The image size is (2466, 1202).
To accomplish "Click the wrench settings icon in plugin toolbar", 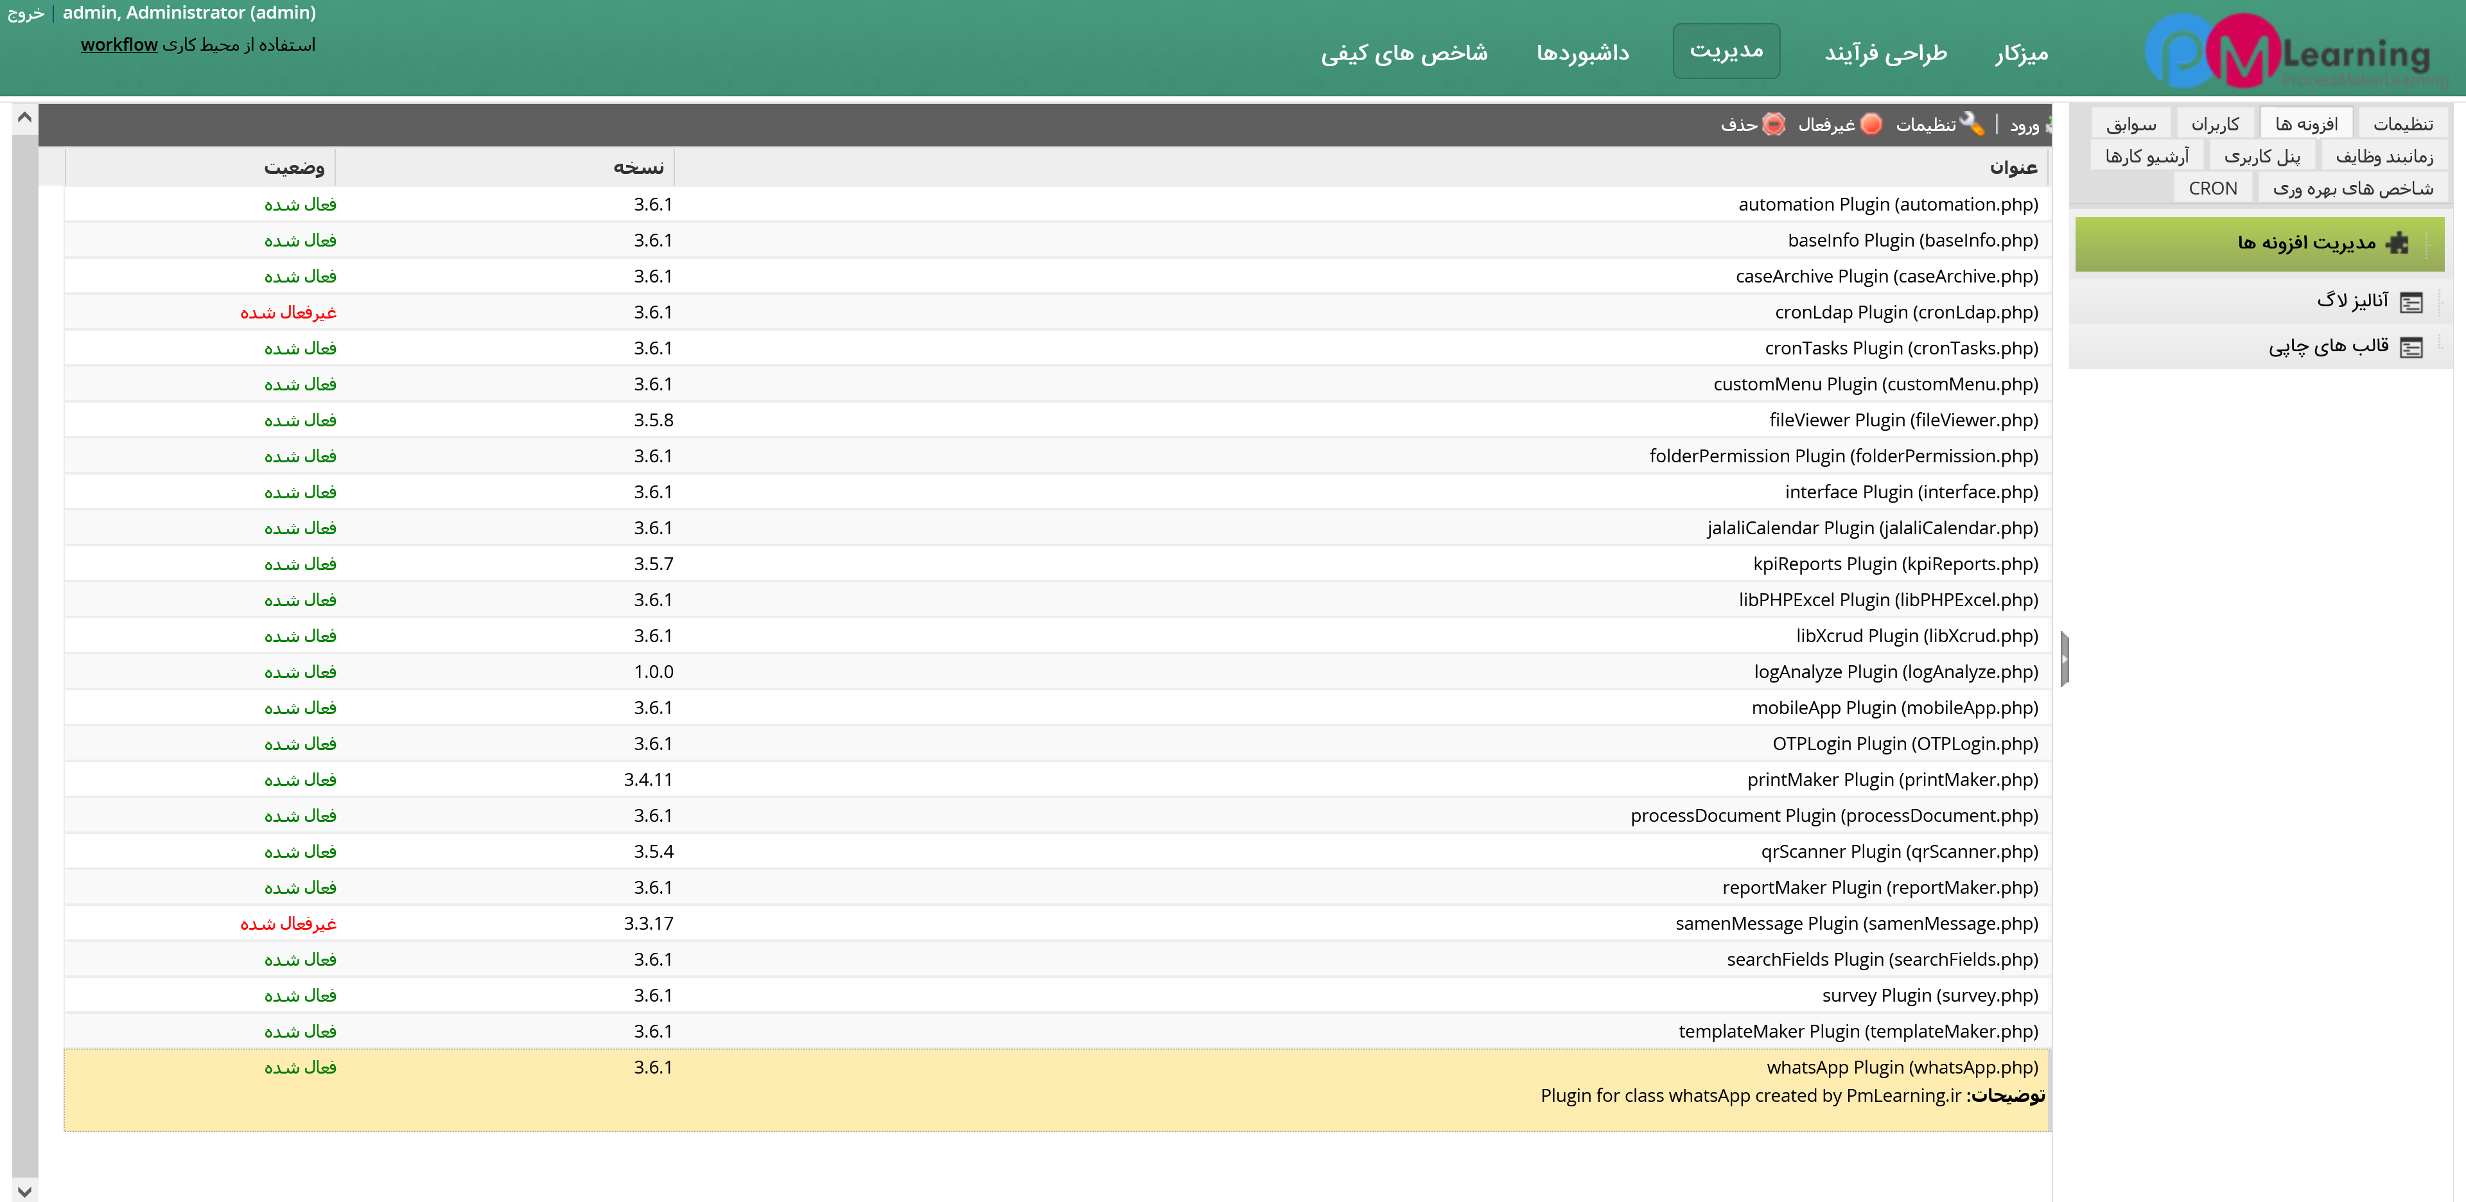I will [x=1971, y=123].
